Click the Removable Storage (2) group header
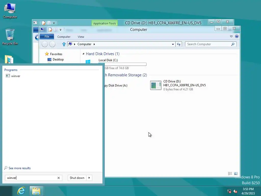Viewport: 261px width, 196px height. (126, 75)
